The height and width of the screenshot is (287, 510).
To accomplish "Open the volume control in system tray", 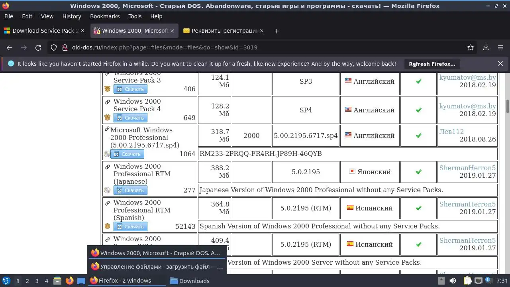I will coord(453,281).
